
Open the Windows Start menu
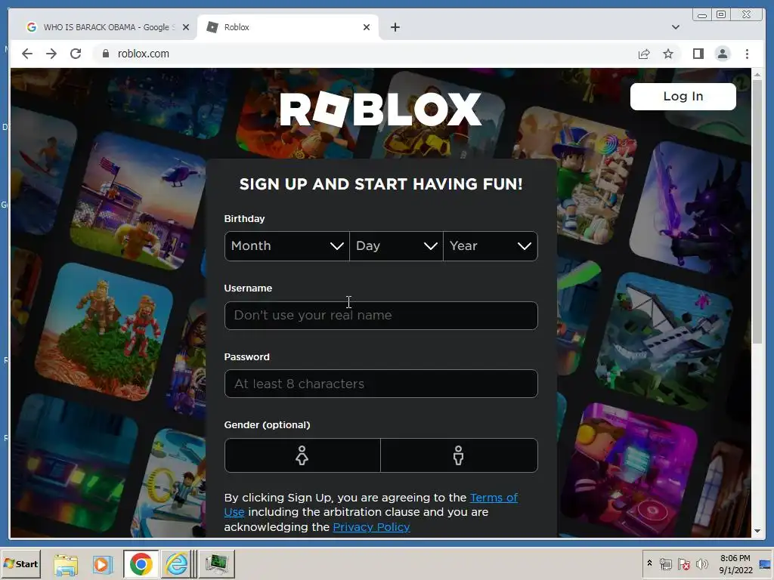pyautogui.click(x=20, y=563)
